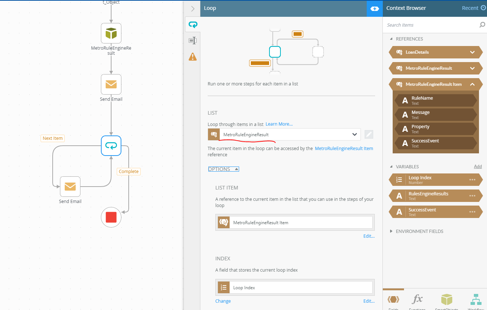Click the Change link under INDEX

pyautogui.click(x=223, y=301)
